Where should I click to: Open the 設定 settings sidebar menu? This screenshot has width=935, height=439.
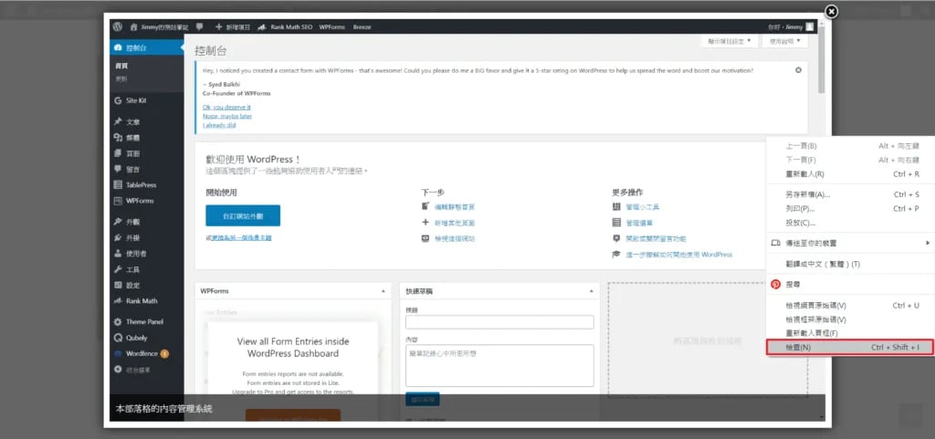click(147, 286)
